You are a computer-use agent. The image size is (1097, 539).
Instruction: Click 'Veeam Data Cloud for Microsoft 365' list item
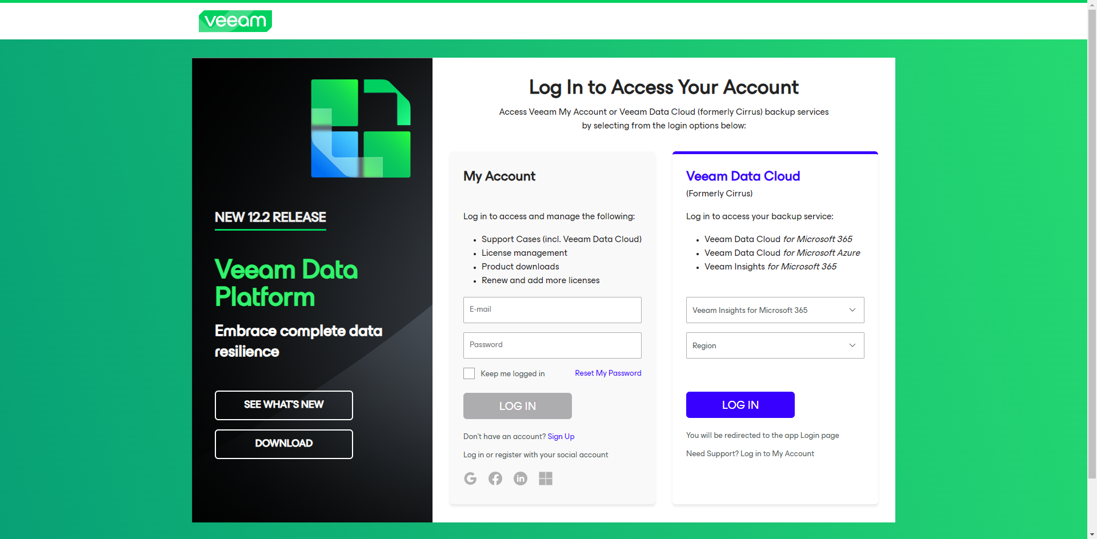(x=778, y=239)
